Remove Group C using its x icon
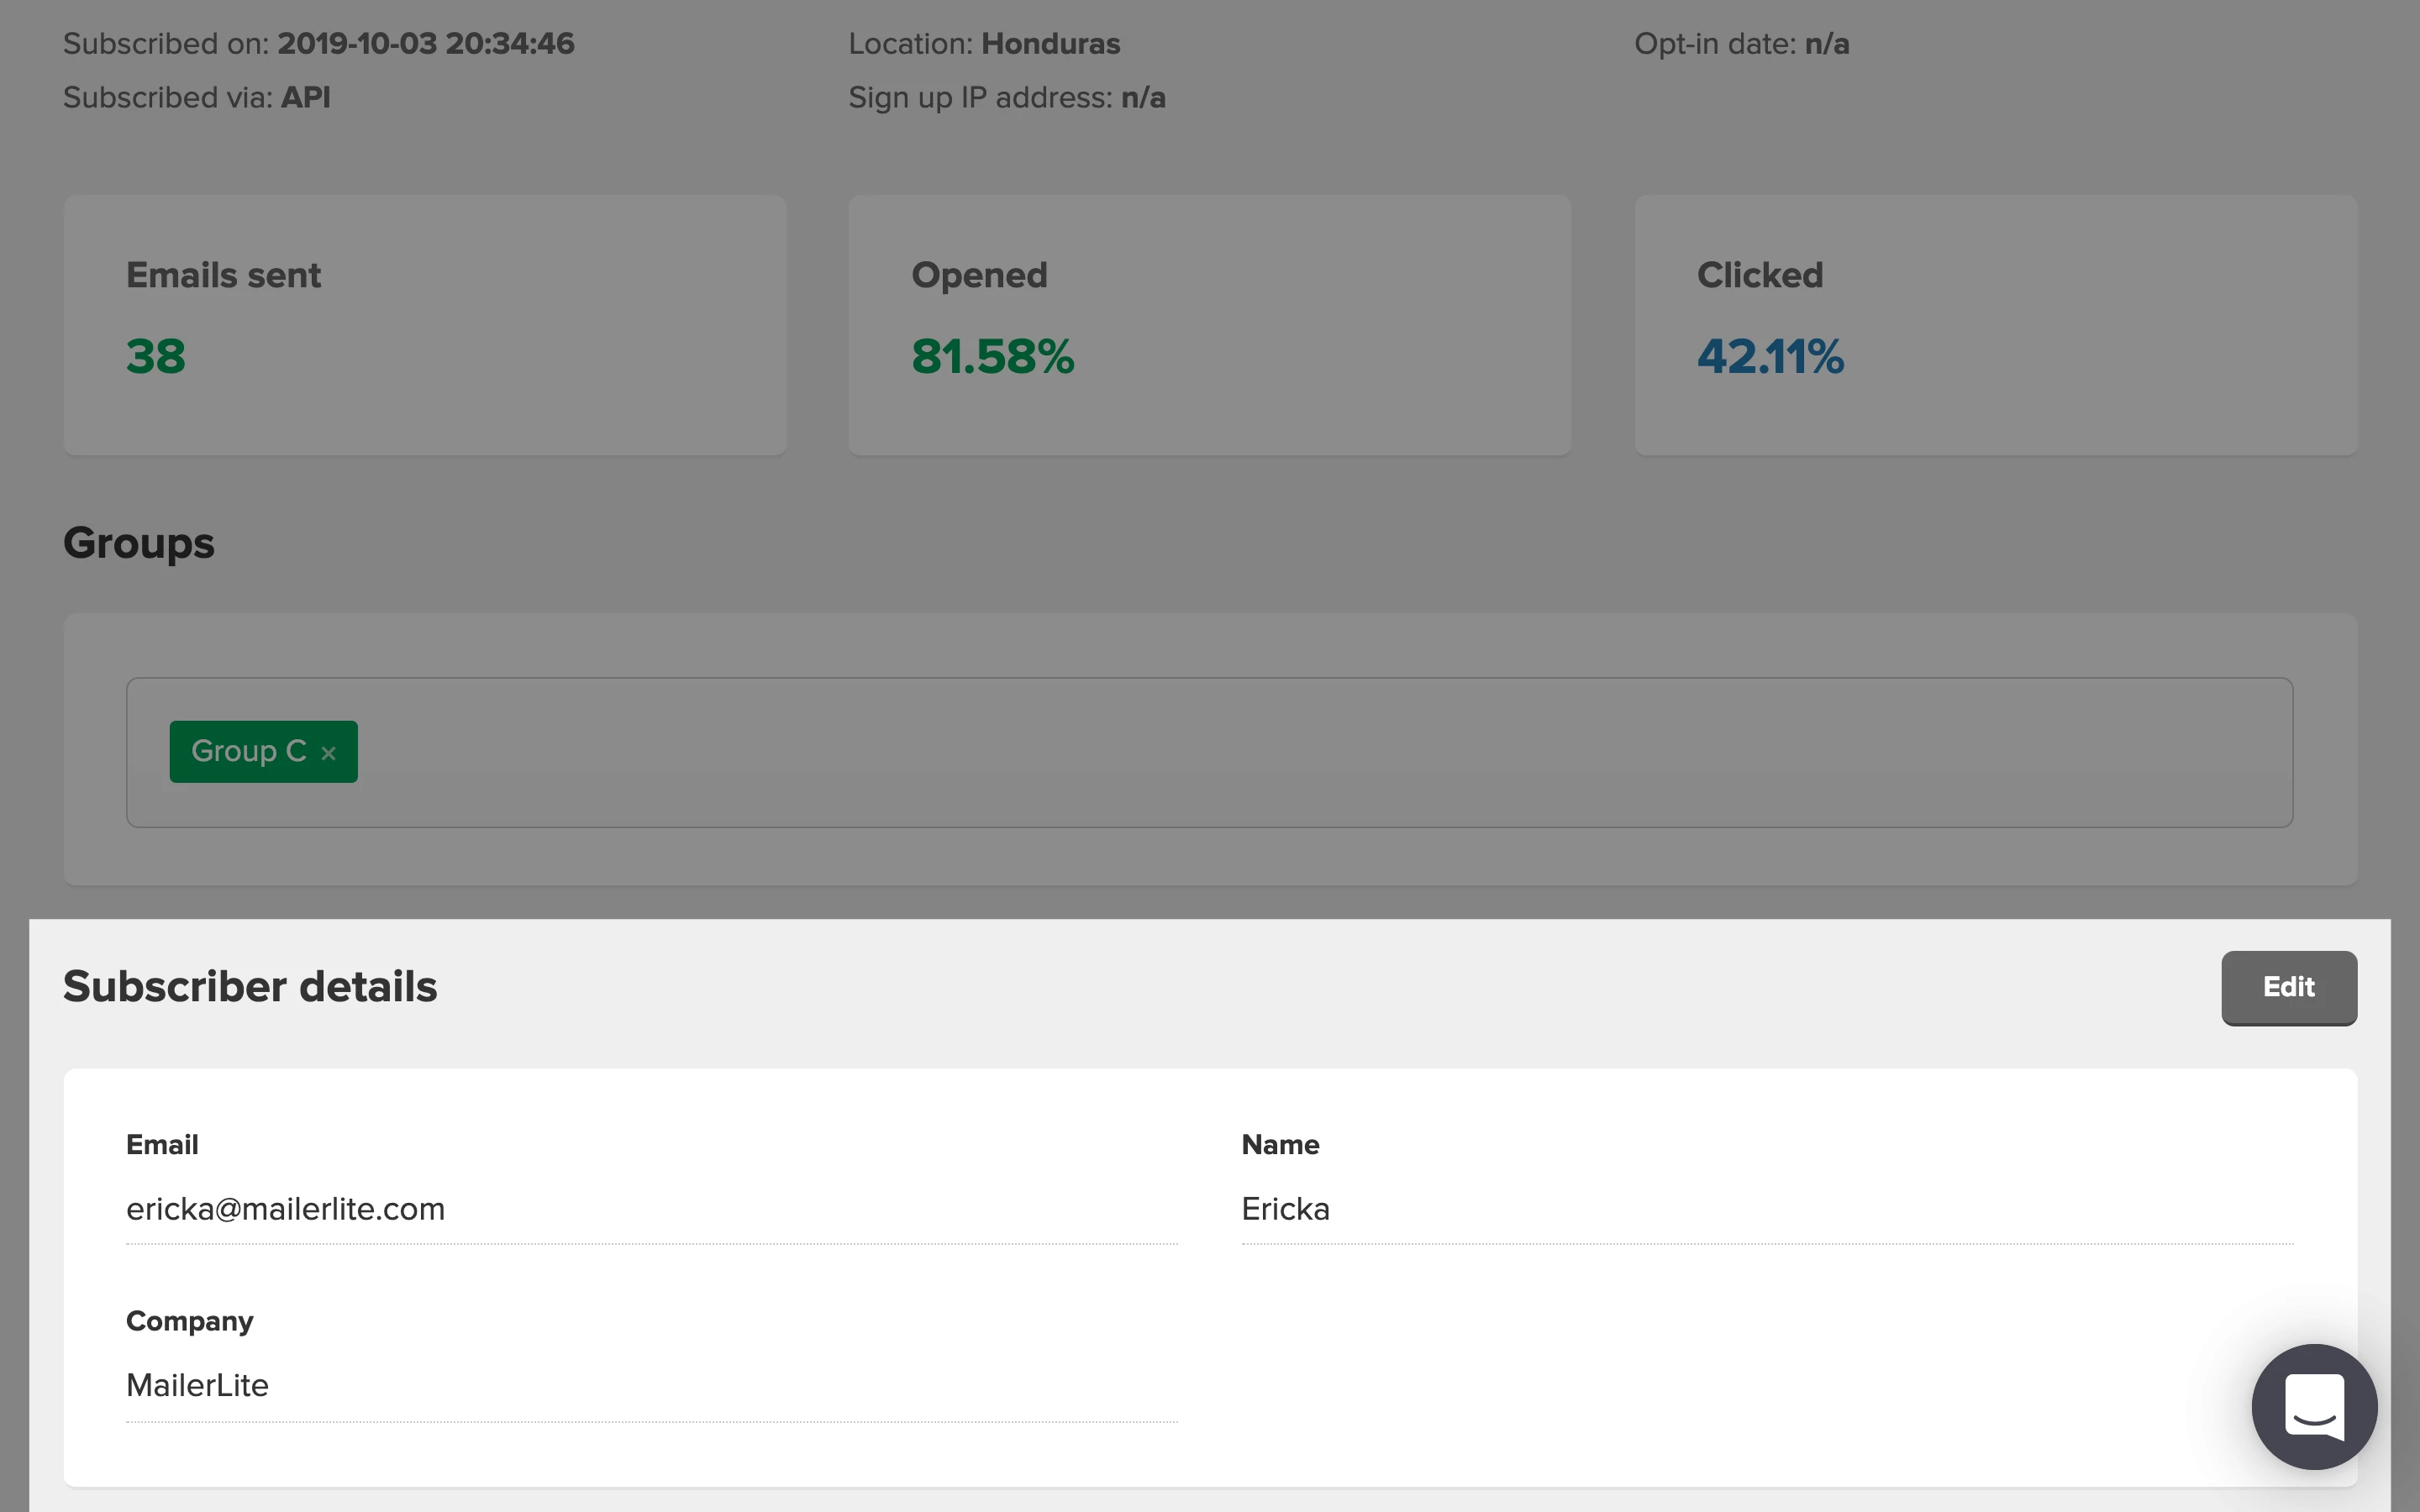Viewport: 2420px width, 1512px height. (328, 753)
